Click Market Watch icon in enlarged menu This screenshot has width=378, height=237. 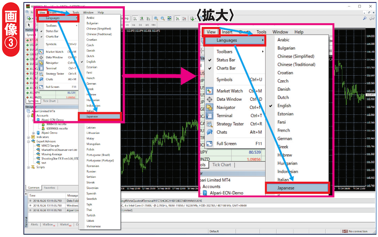coord(209,91)
